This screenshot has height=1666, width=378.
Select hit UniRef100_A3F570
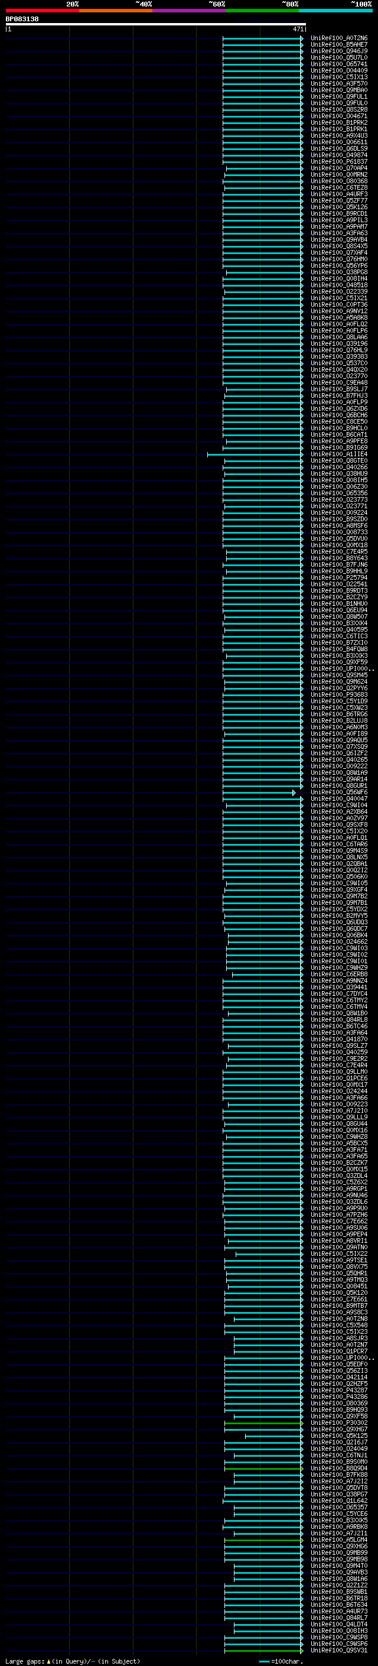(338, 83)
